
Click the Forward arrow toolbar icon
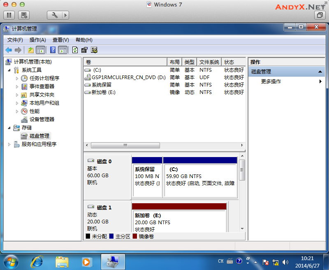click(x=18, y=50)
